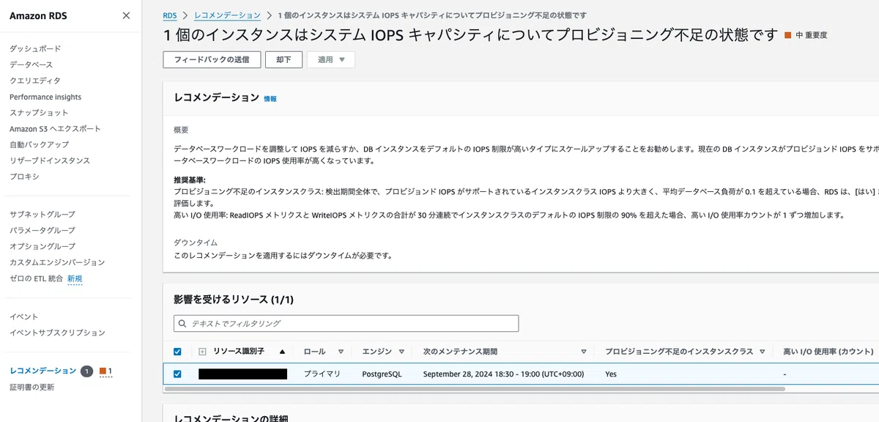Open レコメンデーション in the sidebar
879x422 pixels.
pyautogui.click(x=42, y=371)
